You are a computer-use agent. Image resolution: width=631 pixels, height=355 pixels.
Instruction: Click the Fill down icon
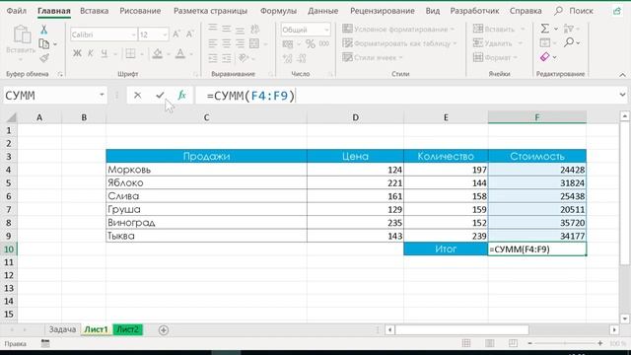pos(545,42)
